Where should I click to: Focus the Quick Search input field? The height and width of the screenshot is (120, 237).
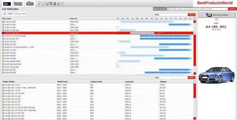tap(197, 9)
